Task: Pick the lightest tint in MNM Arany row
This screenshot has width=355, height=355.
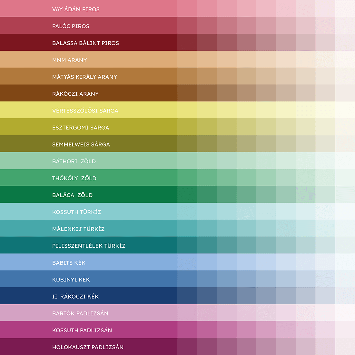Action: [345, 59]
